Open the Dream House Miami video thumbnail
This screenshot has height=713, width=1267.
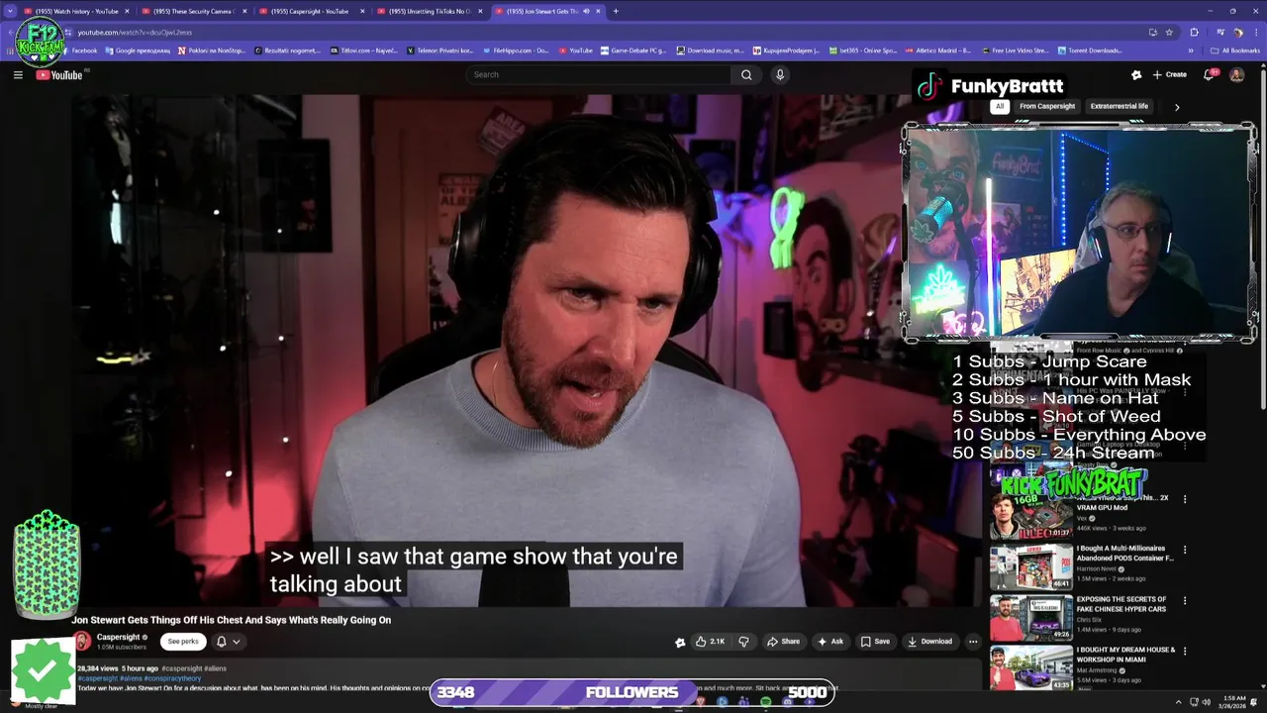point(1030,668)
